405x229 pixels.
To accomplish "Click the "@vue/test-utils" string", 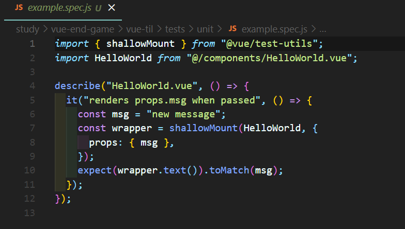I will click(269, 43).
